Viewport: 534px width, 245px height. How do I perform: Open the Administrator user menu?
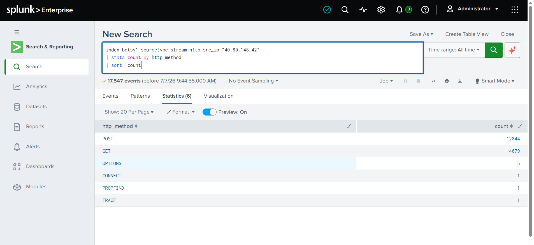click(472, 9)
